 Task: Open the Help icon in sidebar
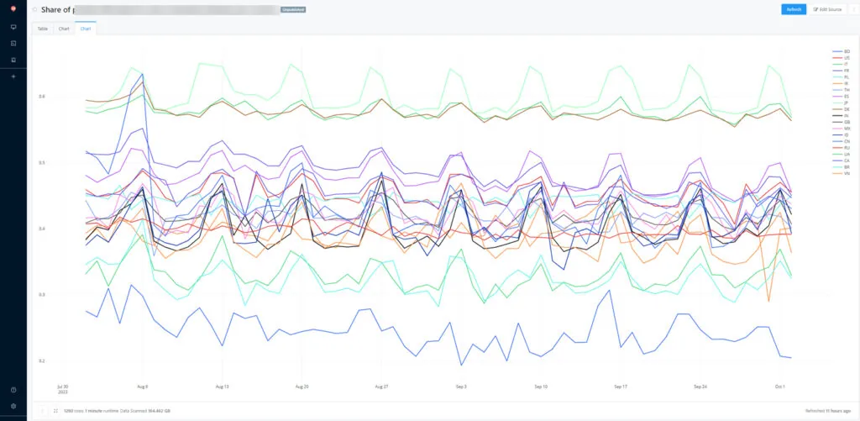13,390
